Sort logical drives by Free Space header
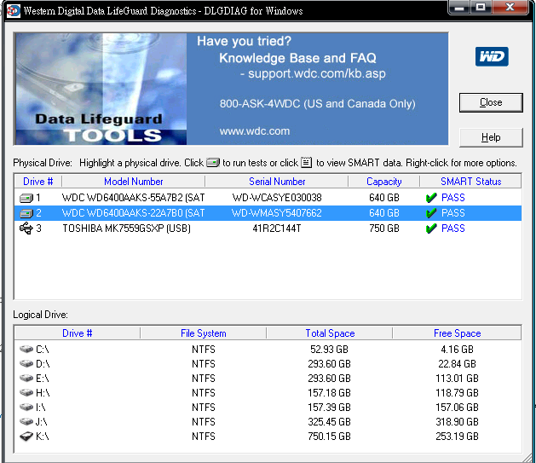Screen dimensions: 536x463 pyautogui.click(x=457, y=333)
